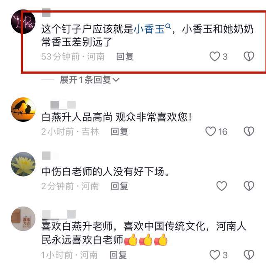Open the yellow lotus avatar profile
Image resolution: width=266 pixels, height=266 pixels.
pyautogui.click(x=23, y=164)
